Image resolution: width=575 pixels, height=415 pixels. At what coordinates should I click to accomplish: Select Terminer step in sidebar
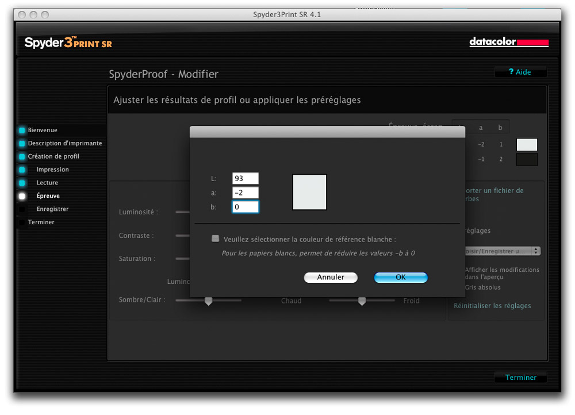coord(41,222)
